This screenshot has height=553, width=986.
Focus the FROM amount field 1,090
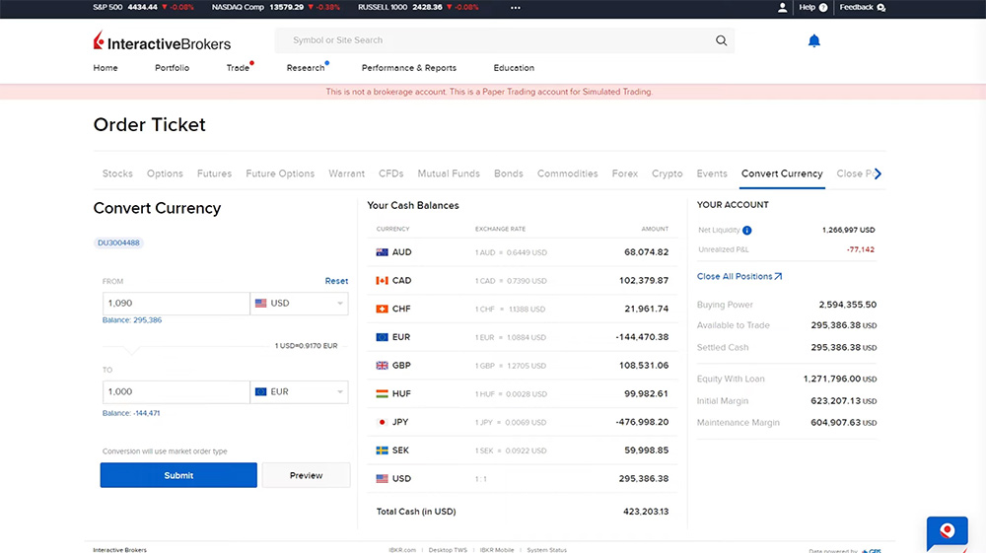176,303
